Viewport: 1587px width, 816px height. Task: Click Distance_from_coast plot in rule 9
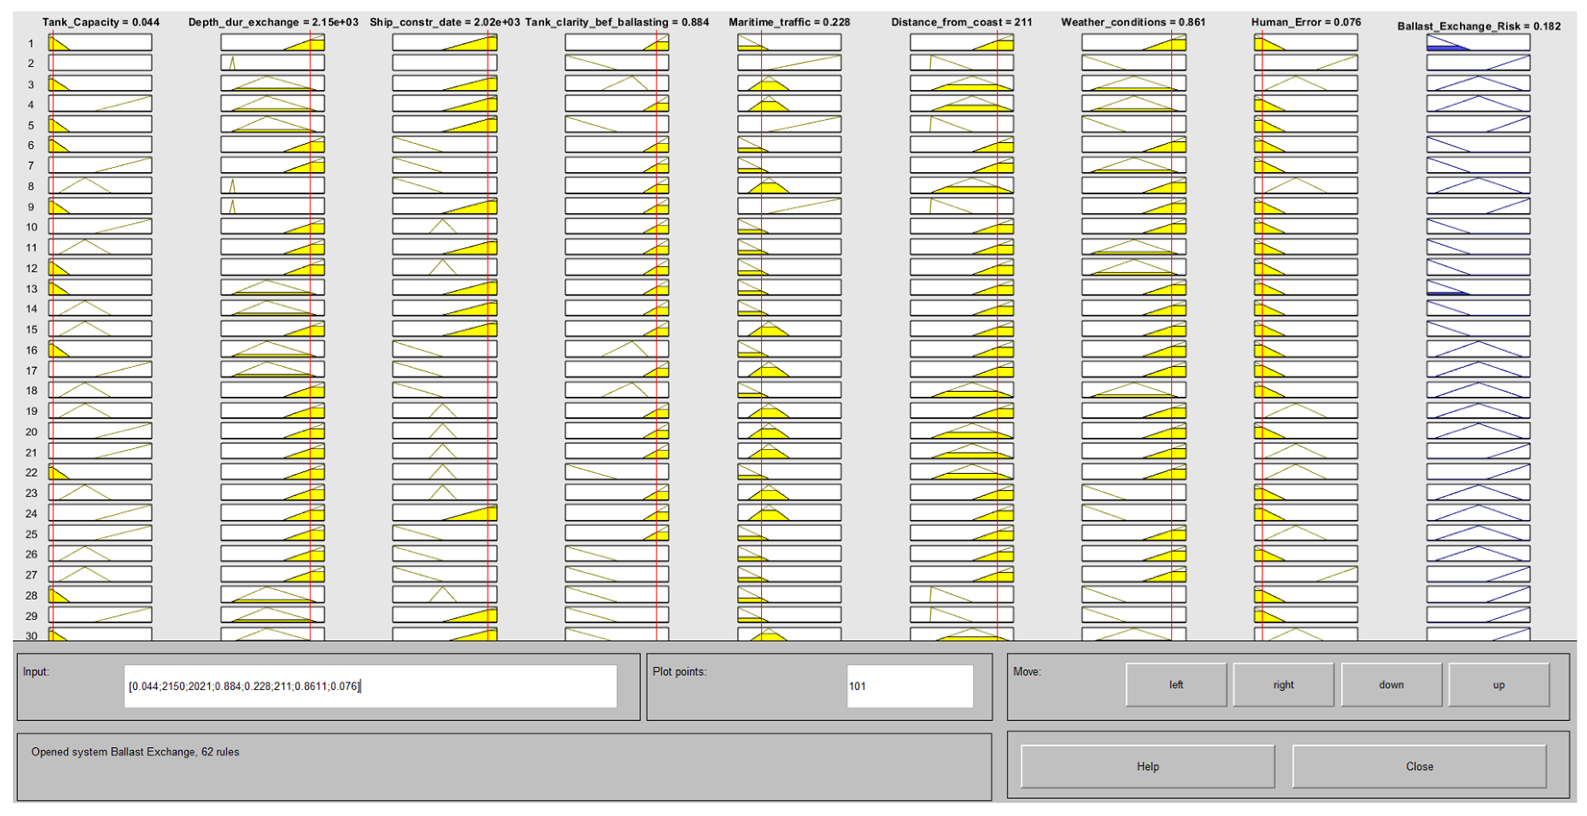961,206
